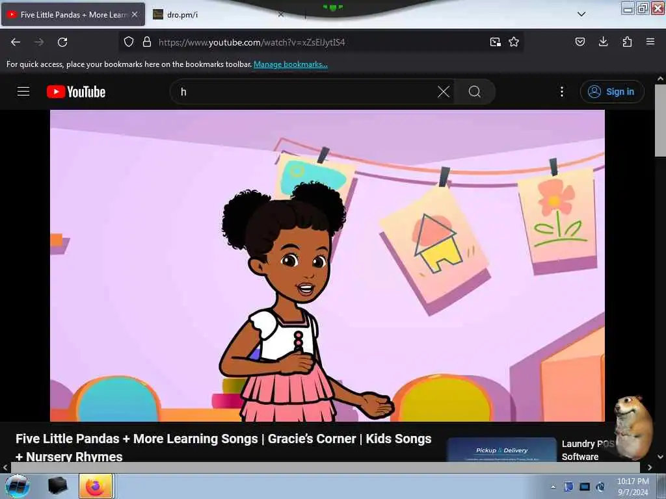Screen dimensions: 666x499
Task: Click the video title Five Little Pandas
Action: [224, 447]
